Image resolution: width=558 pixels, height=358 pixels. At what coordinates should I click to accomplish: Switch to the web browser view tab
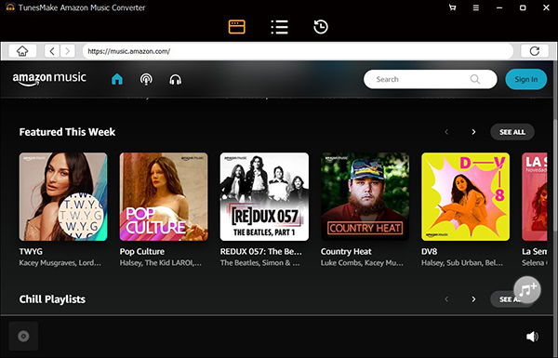click(x=236, y=27)
